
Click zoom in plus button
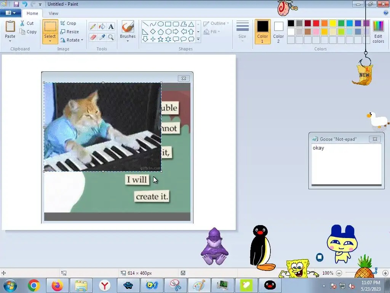click(385, 273)
